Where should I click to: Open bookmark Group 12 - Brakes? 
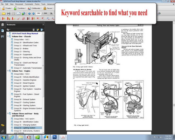point(21,49)
